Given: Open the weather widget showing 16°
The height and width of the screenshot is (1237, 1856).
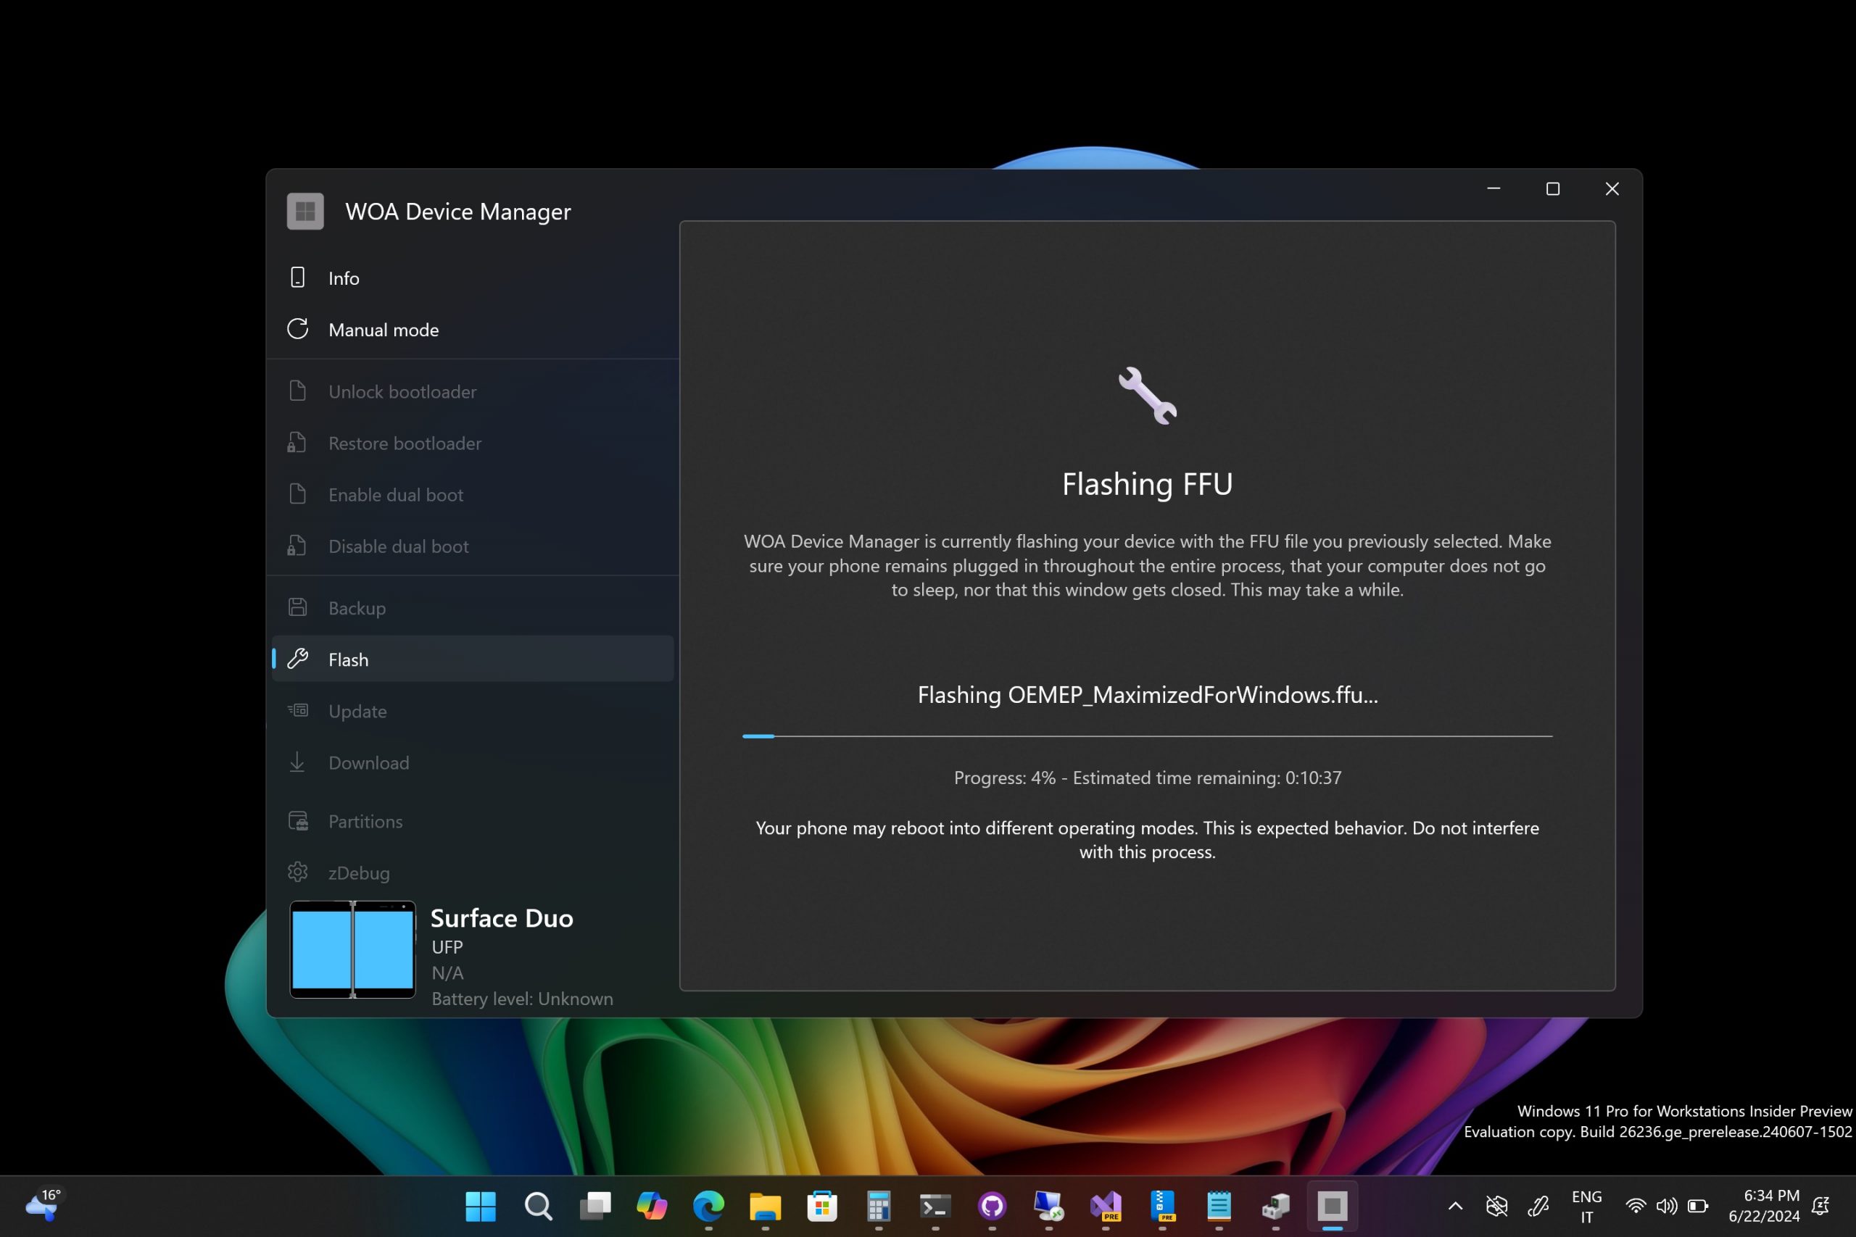Looking at the screenshot, I should coord(43,1205).
